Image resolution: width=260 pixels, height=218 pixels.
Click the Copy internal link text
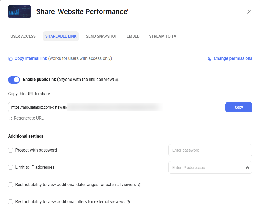(31, 58)
